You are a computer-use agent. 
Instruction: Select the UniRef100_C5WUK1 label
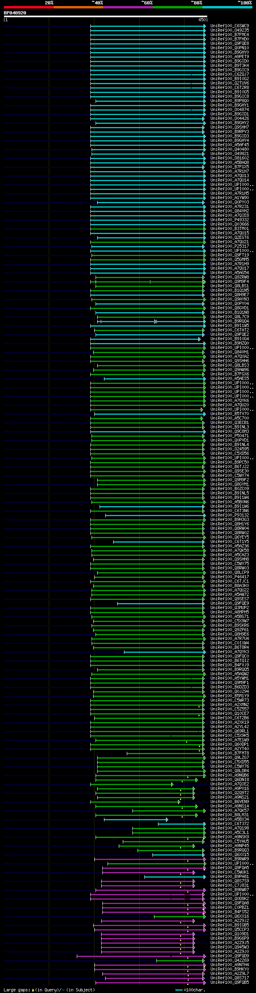pos(230,872)
